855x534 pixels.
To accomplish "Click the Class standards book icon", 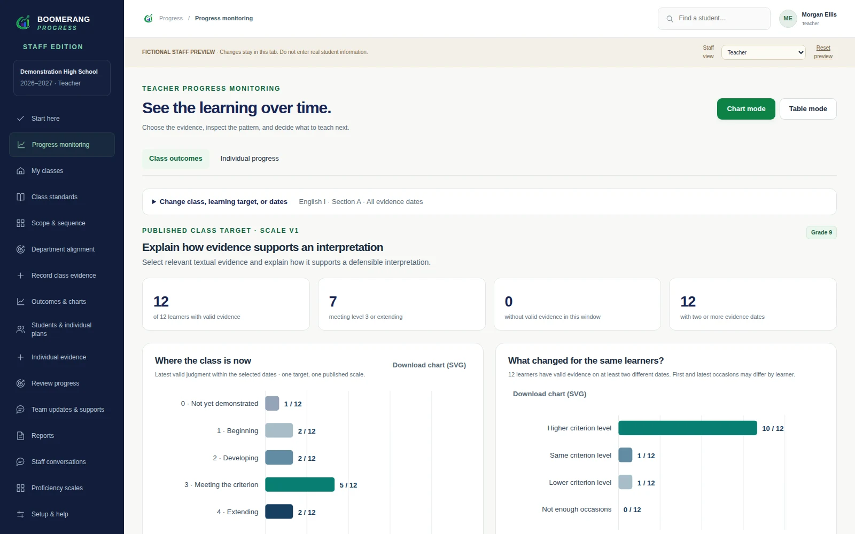I will point(20,197).
